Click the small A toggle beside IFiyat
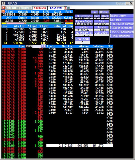 point(27,46)
